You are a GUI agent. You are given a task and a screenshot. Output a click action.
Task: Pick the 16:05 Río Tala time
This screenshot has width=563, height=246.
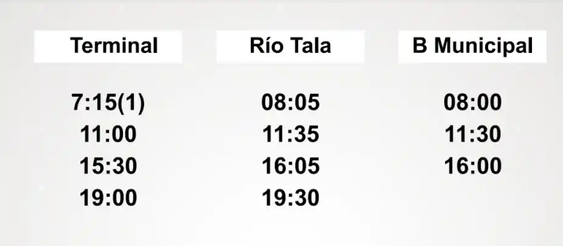pyautogui.click(x=290, y=166)
